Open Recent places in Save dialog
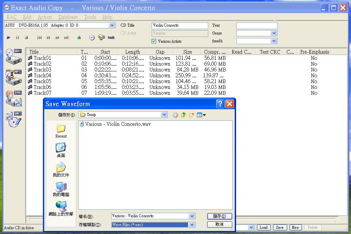351x234 pixels. tap(61, 131)
